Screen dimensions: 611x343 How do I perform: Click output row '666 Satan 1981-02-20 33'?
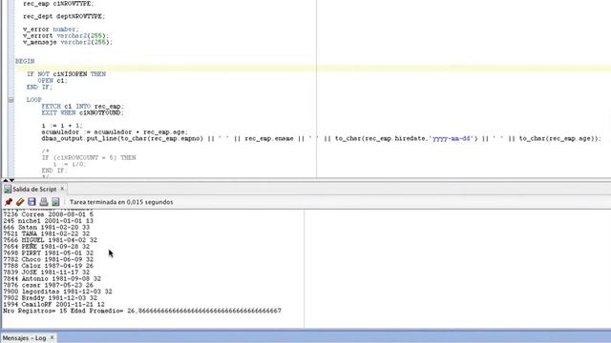click(47, 228)
